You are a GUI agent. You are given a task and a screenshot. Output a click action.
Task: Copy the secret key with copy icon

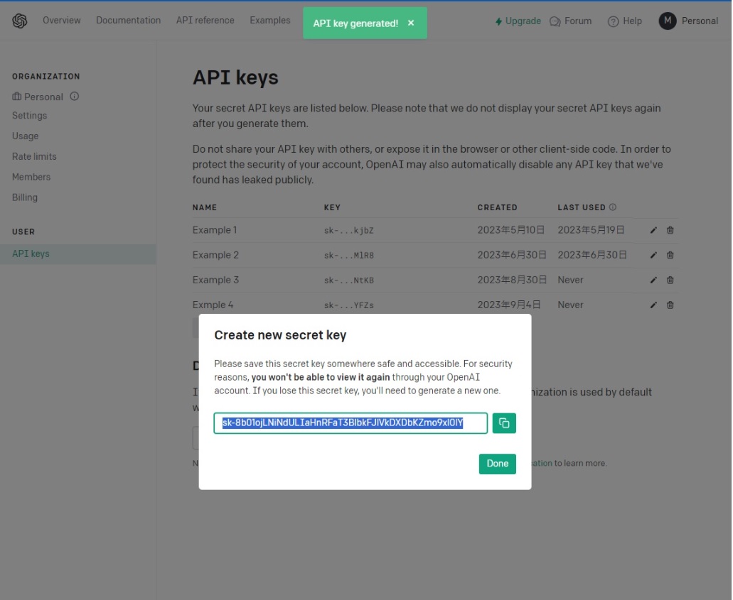tap(504, 423)
